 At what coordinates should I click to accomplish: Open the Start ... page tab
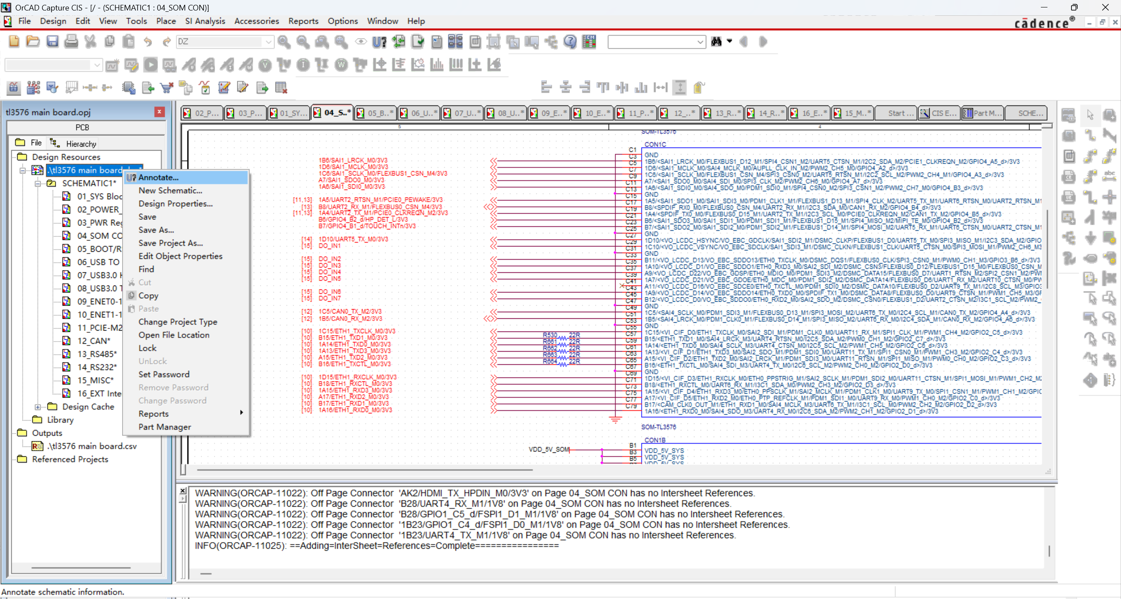coord(896,113)
